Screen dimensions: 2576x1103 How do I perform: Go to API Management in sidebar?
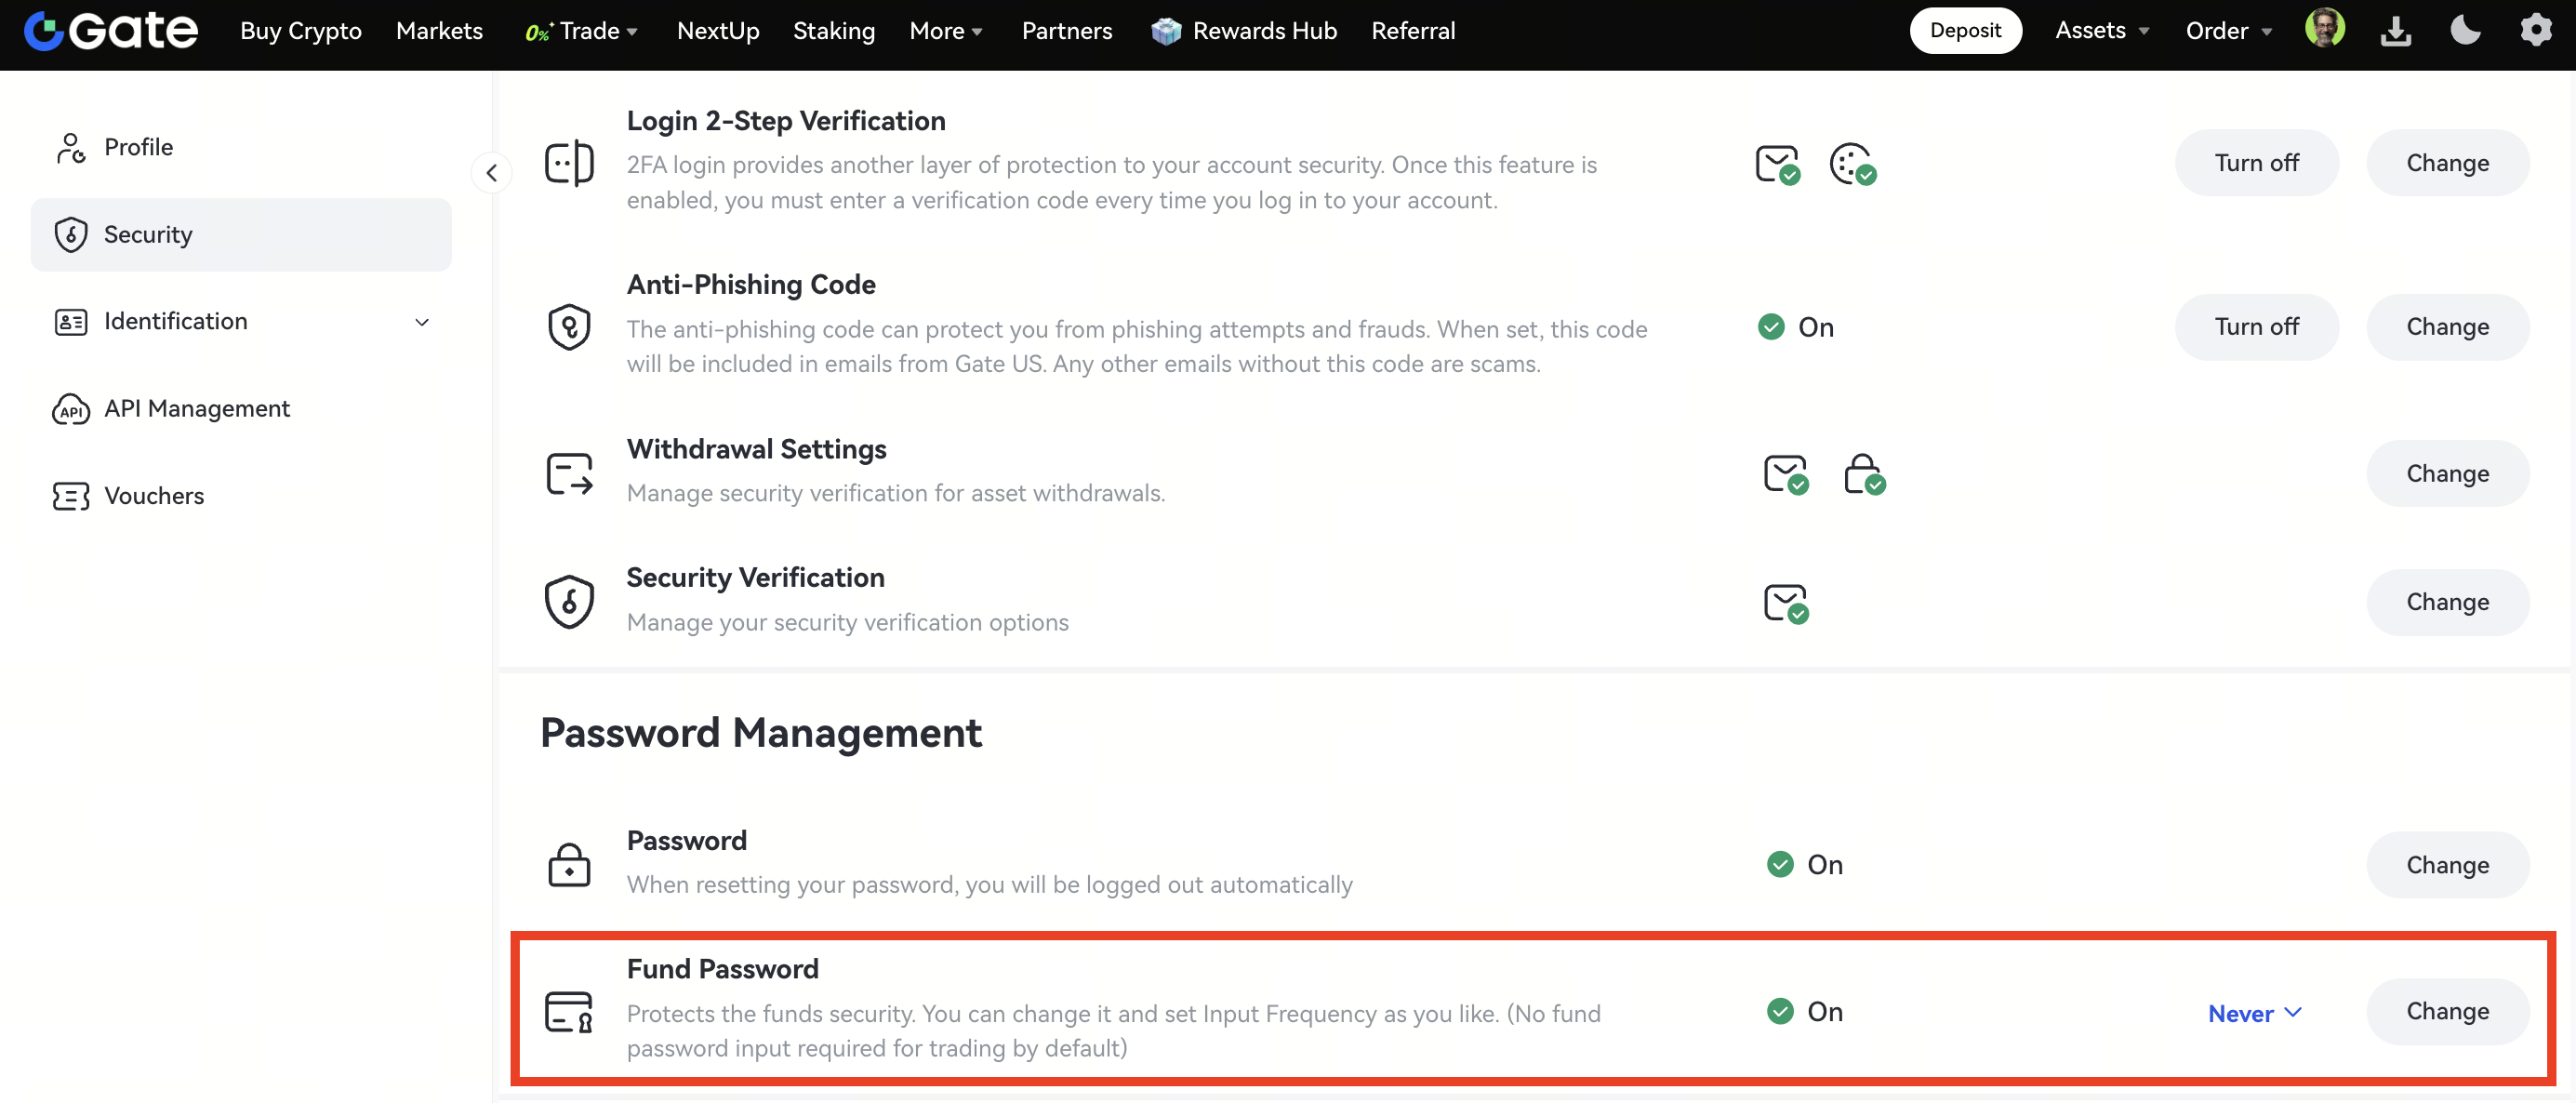point(197,408)
